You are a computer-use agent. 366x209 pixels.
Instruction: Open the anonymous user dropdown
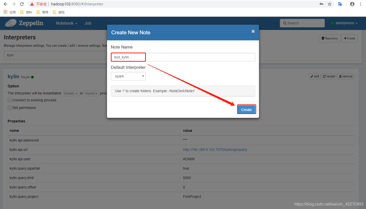point(344,23)
